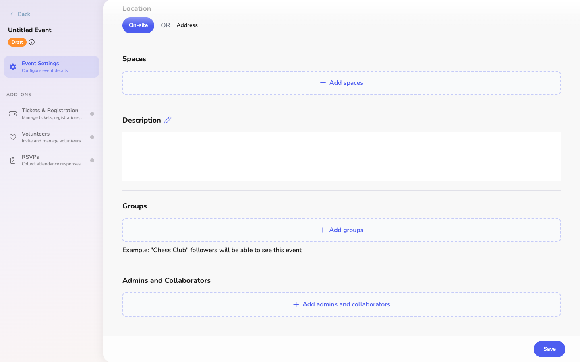Toggle the Tickets & Registration status dot
The height and width of the screenshot is (362, 580).
92,114
